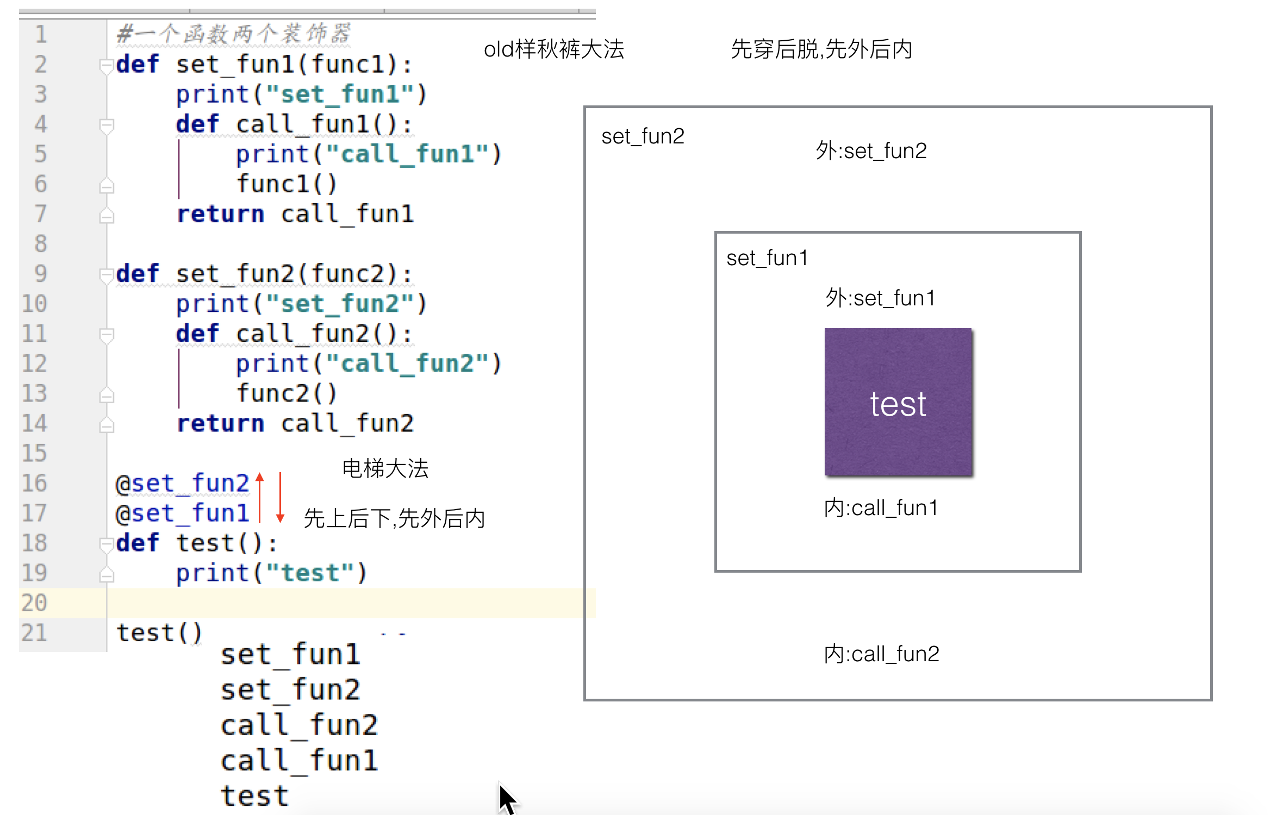Image resolution: width=1283 pixels, height=815 pixels.
Task: Collapse the call_fun1 function fold marker
Action: tap(107, 126)
